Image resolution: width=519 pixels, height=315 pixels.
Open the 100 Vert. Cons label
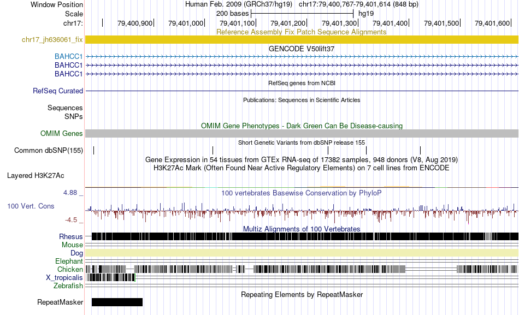click(x=31, y=206)
